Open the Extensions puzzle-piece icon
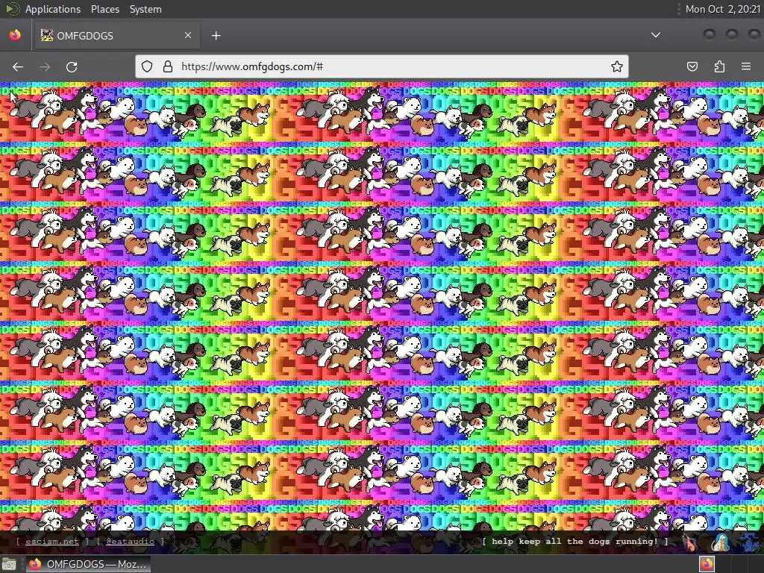764x573 pixels. [x=719, y=66]
